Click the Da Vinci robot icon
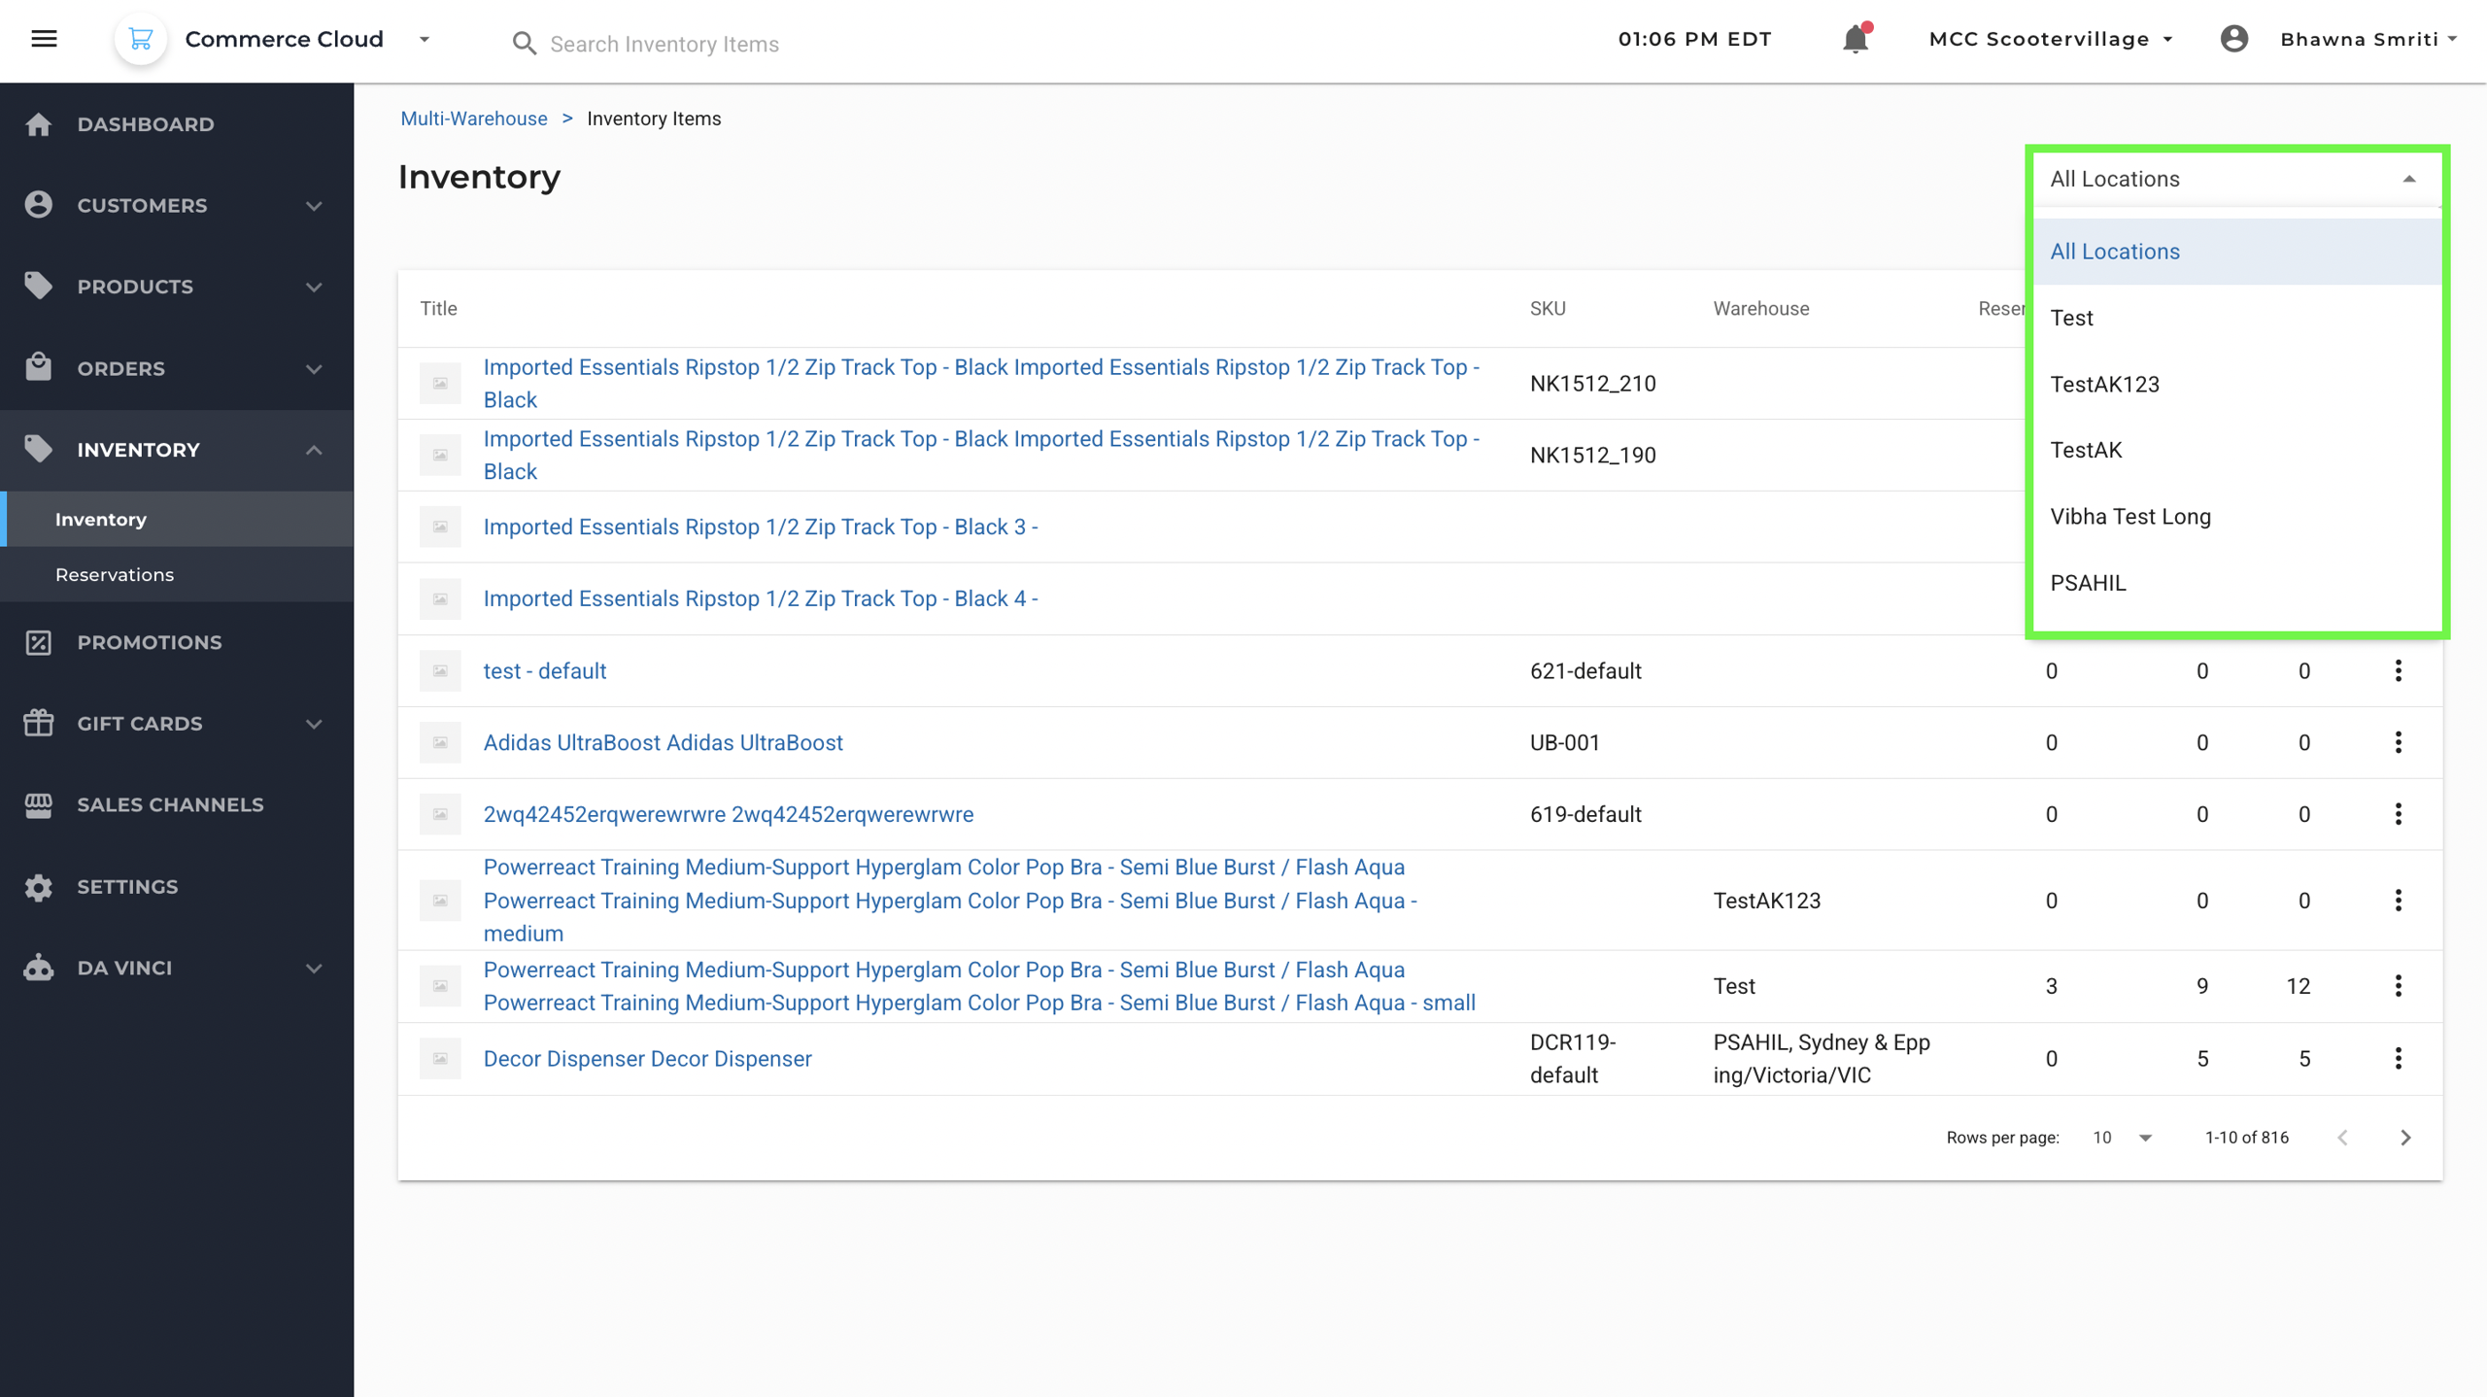Image resolution: width=2487 pixels, height=1397 pixels. coord(39,968)
